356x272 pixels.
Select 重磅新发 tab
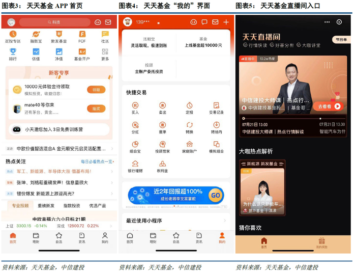click(46, 206)
